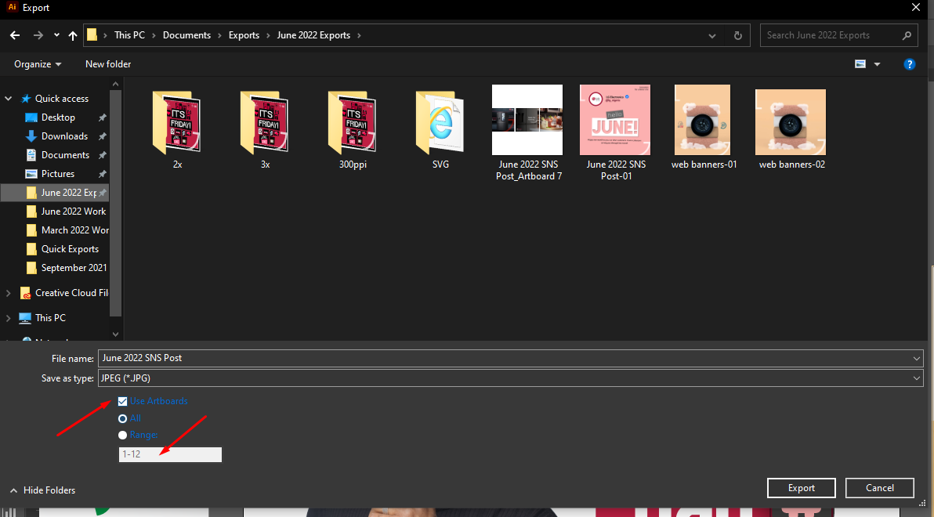
Task: Click the Export button
Action: pyautogui.click(x=801, y=487)
